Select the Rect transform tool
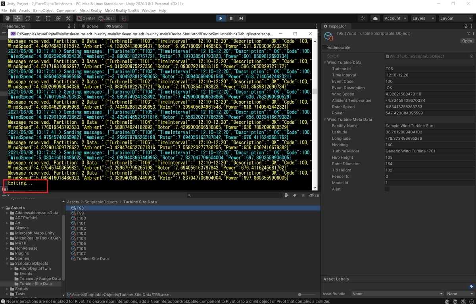The height and width of the screenshot is (304, 476). (48, 18)
